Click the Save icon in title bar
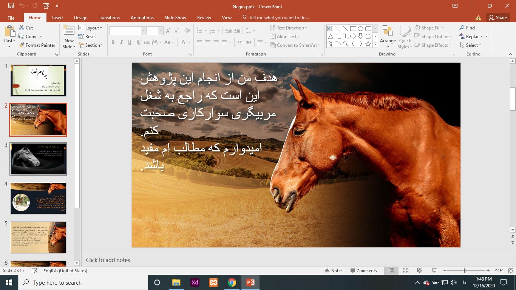The width and height of the screenshot is (516, 290). coord(11,6)
